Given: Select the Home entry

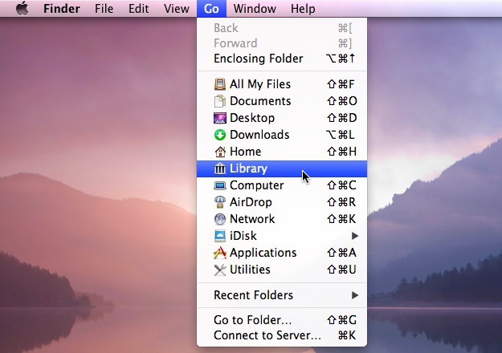Looking at the screenshot, I should click(x=282, y=152).
